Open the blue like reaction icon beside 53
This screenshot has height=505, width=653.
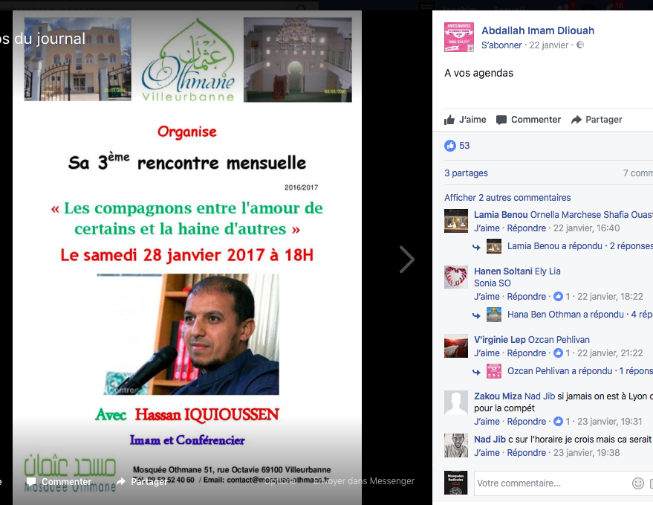pyautogui.click(x=450, y=146)
